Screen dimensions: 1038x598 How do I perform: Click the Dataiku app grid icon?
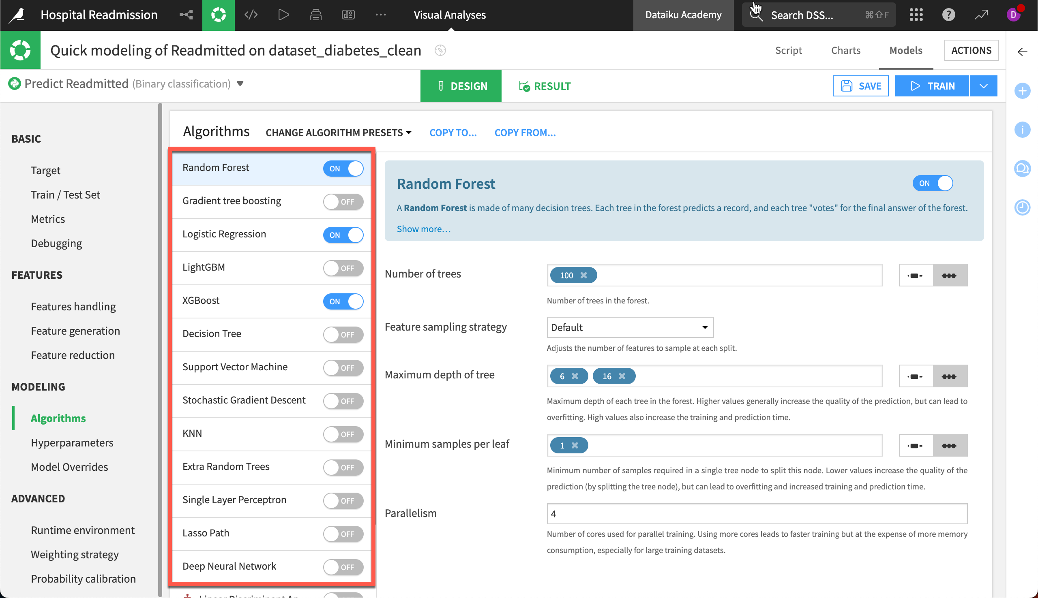pos(916,15)
